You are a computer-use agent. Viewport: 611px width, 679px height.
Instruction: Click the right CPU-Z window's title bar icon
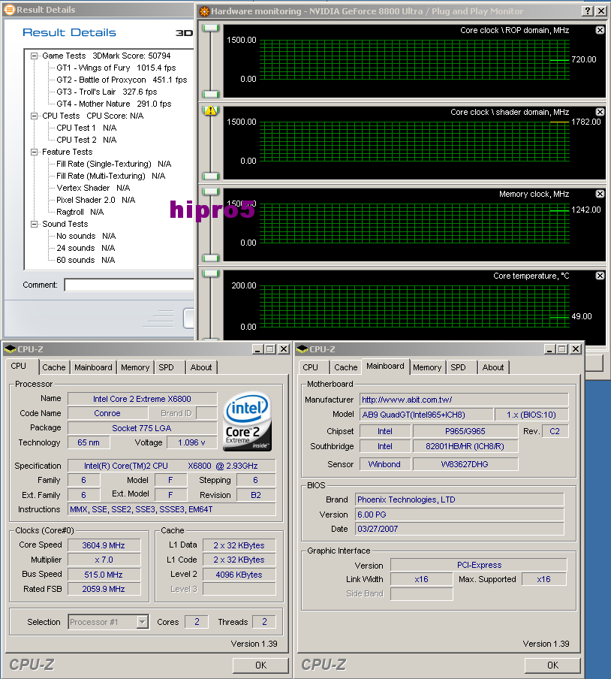click(300, 349)
